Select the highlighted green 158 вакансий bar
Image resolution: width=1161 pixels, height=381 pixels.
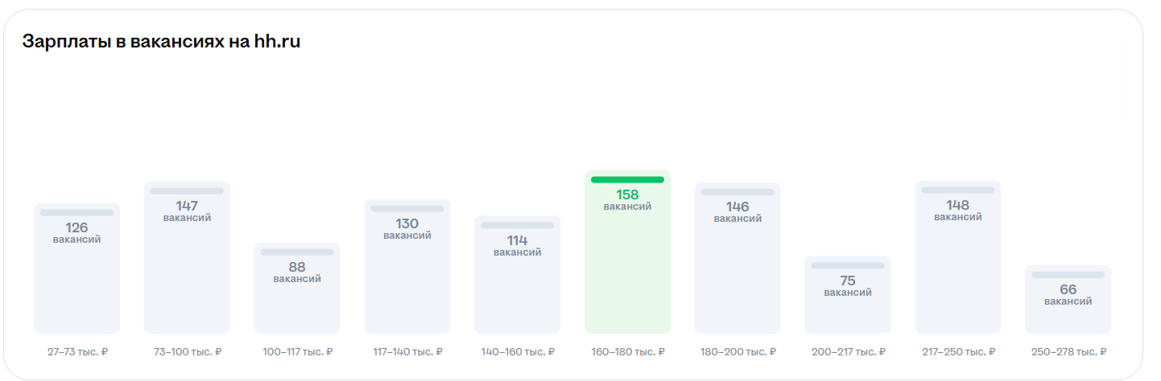628,252
